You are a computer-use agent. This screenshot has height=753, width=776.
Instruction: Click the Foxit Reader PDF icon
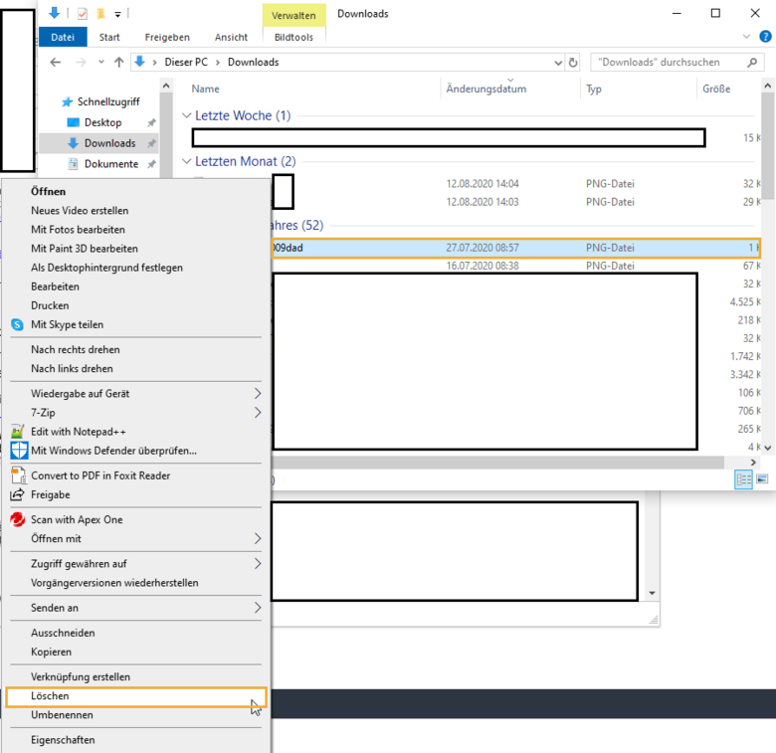point(18,475)
